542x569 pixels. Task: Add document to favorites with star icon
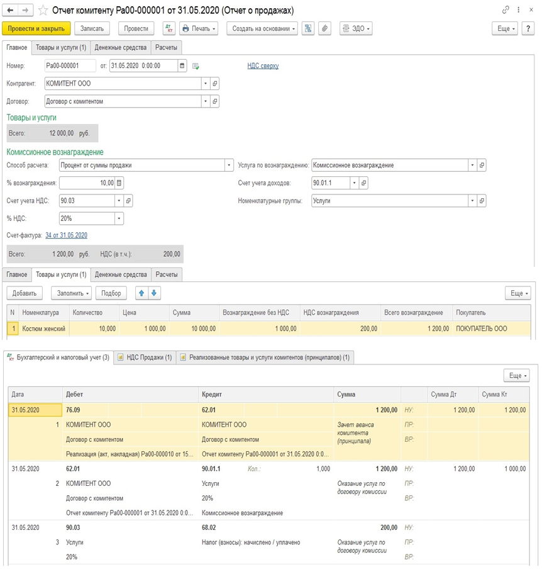[43, 10]
